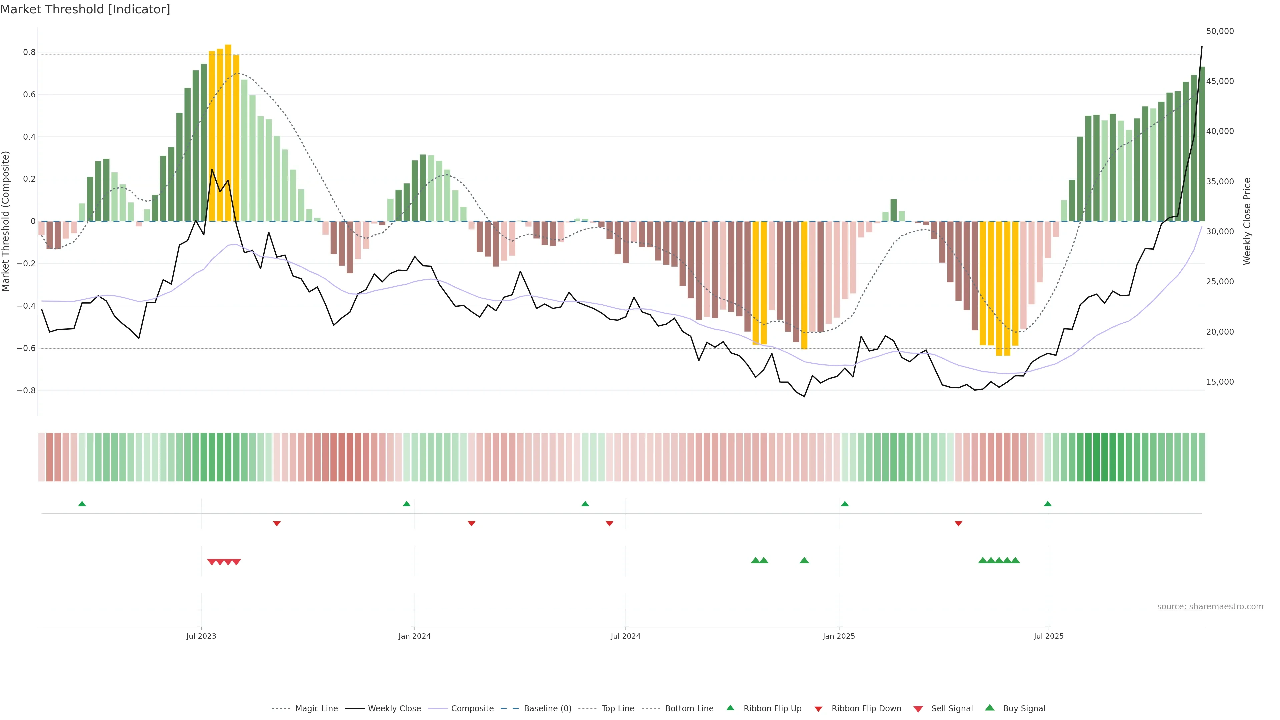
Task: Click Ribbon Flip Down legend triangle icon
Action: pos(818,709)
